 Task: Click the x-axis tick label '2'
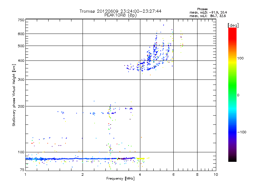click(83, 174)
